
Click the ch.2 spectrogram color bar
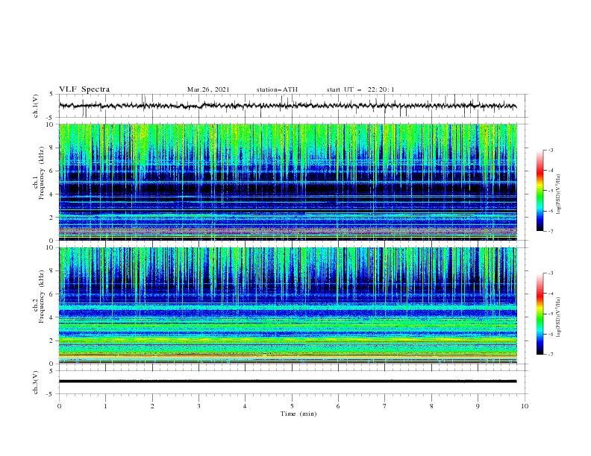click(x=540, y=314)
